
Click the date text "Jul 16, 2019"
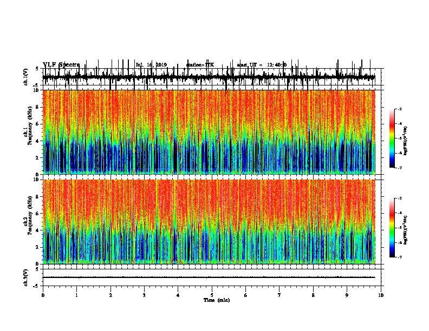[x=151, y=65]
